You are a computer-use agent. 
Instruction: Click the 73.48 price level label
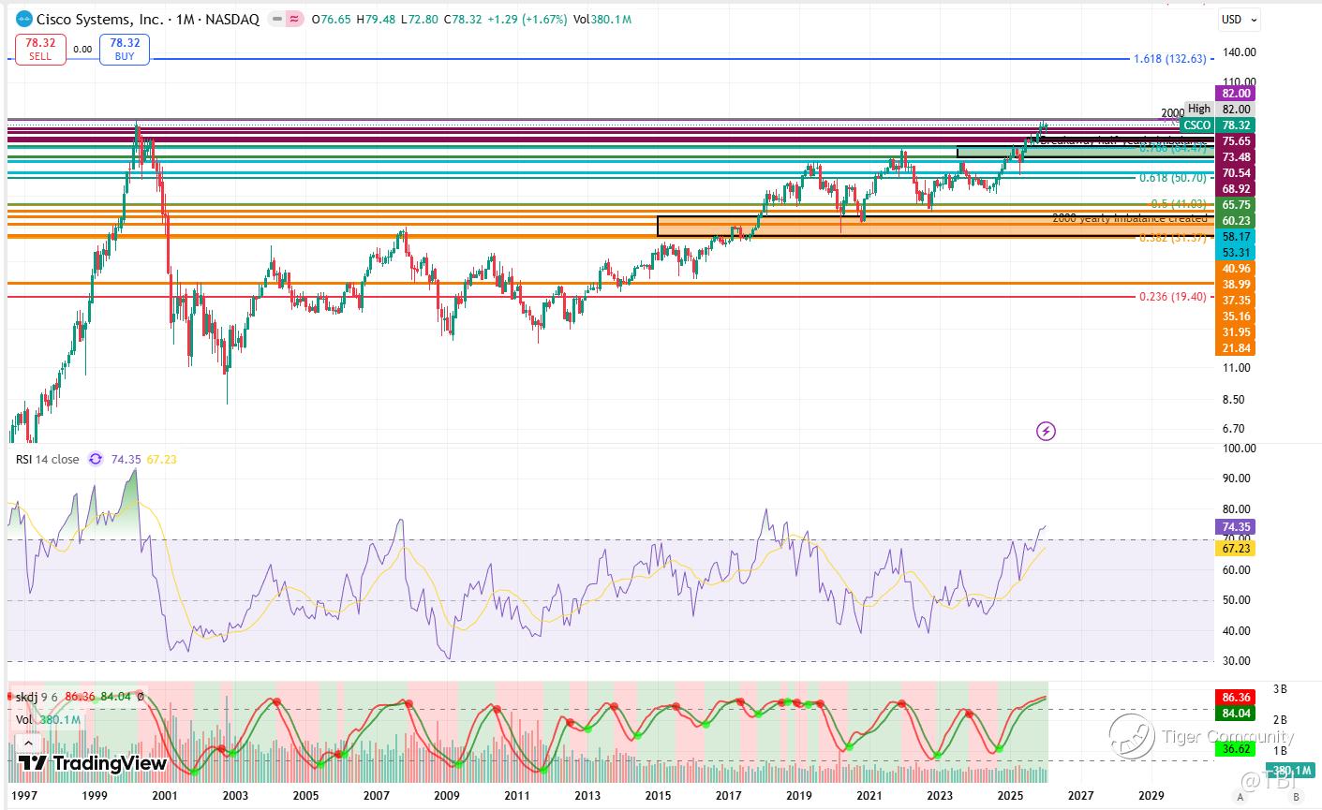click(x=1233, y=157)
